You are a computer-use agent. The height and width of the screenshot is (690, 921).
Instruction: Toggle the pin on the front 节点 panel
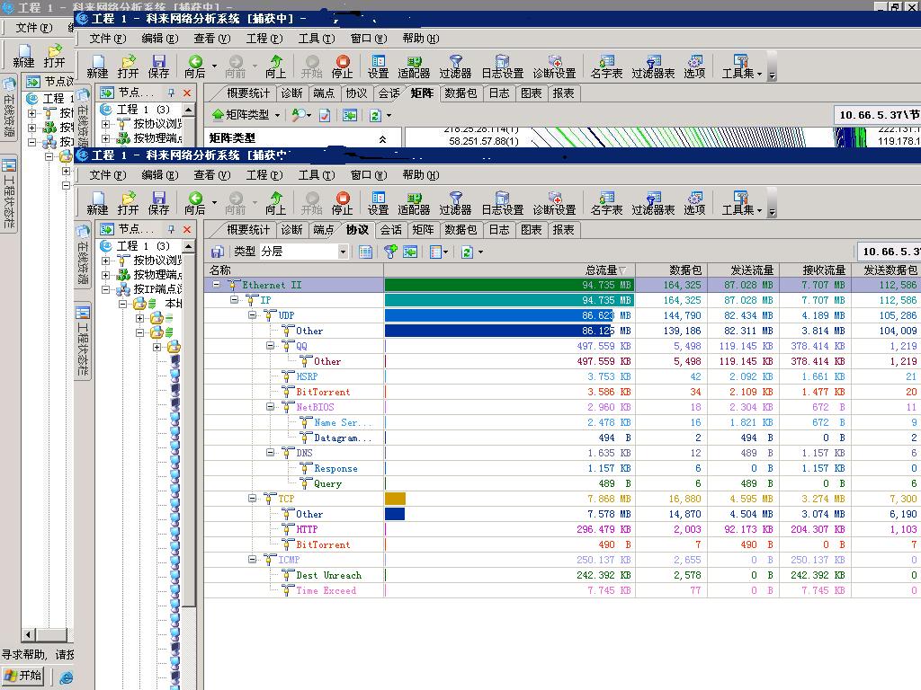pos(171,229)
